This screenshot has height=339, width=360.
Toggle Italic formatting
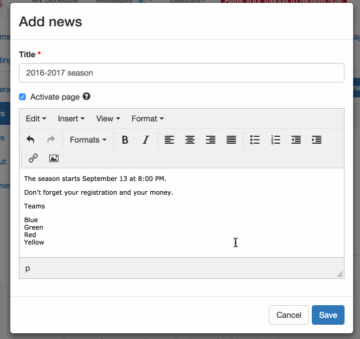point(146,140)
